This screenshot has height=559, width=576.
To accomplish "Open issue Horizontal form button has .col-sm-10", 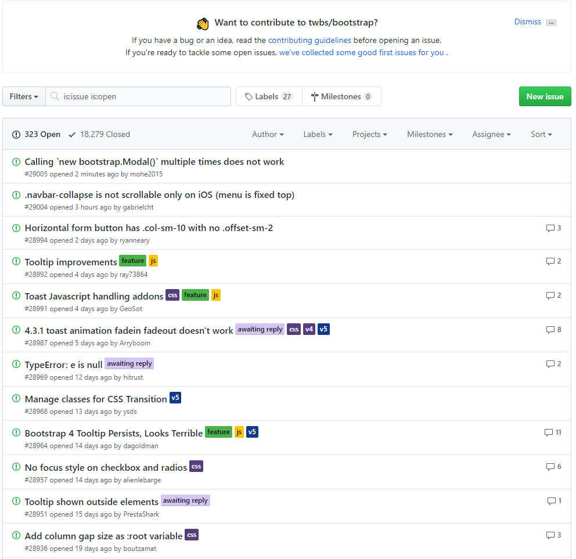I will tap(149, 228).
